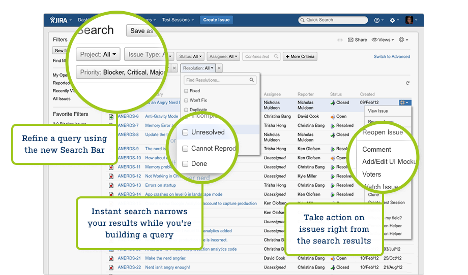The height and width of the screenshot is (275, 468).
Task: Expand the Project: All dropdown
Action: click(99, 54)
